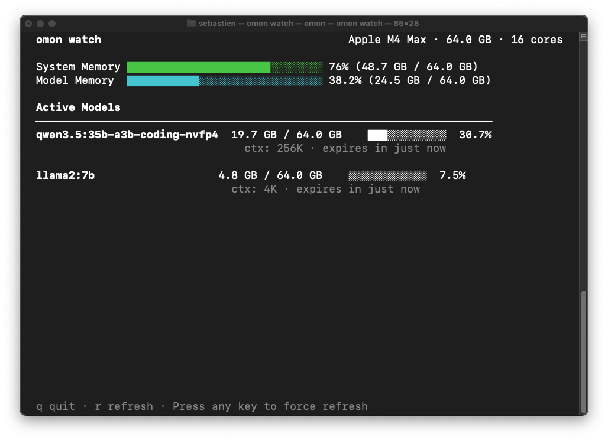Click the 7.5% usage percentage
The image size is (608, 440).
point(452,175)
